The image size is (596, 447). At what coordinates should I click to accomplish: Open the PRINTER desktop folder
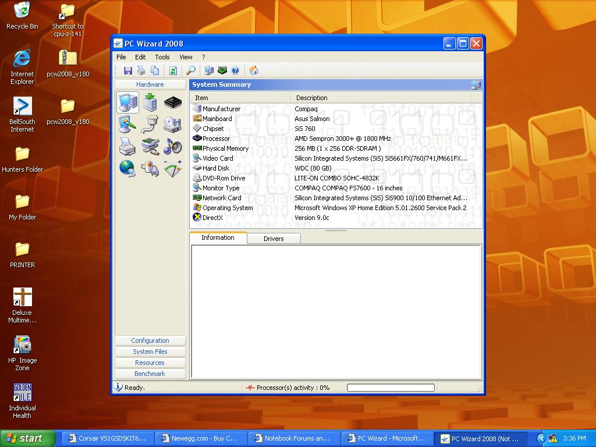(x=22, y=255)
